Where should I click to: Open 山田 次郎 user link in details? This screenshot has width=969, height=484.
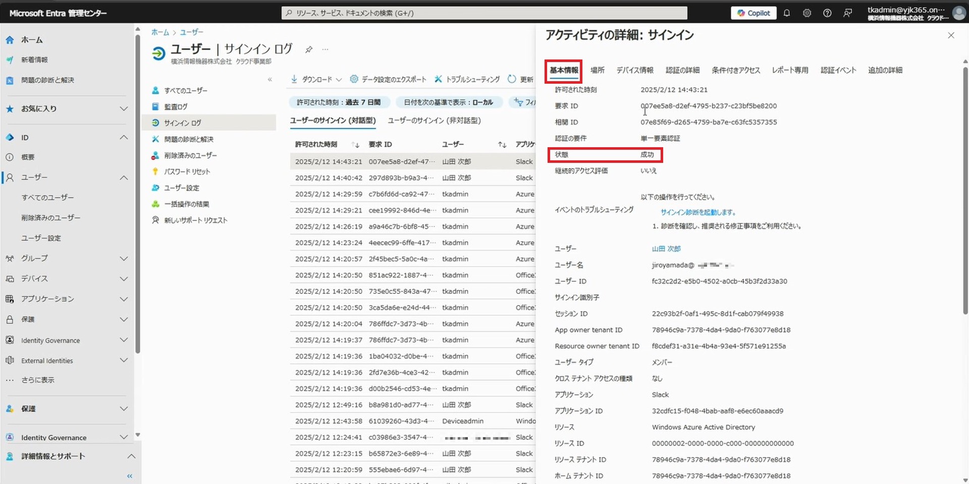[666, 249]
